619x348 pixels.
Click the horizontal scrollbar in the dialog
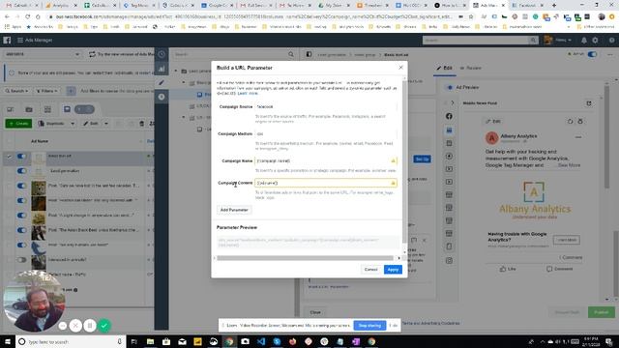coord(305,258)
